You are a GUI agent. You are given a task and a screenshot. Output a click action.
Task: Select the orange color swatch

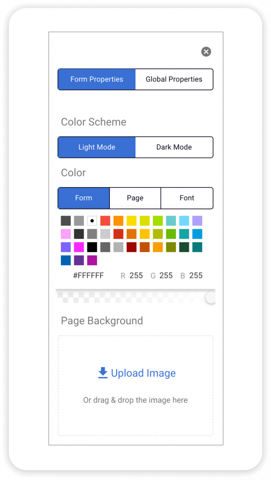click(x=118, y=220)
